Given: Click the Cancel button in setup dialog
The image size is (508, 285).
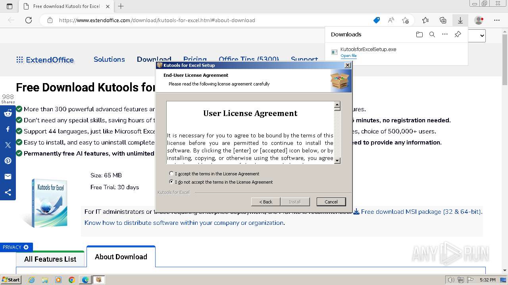Looking at the screenshot, I should (x=331, y=202).
